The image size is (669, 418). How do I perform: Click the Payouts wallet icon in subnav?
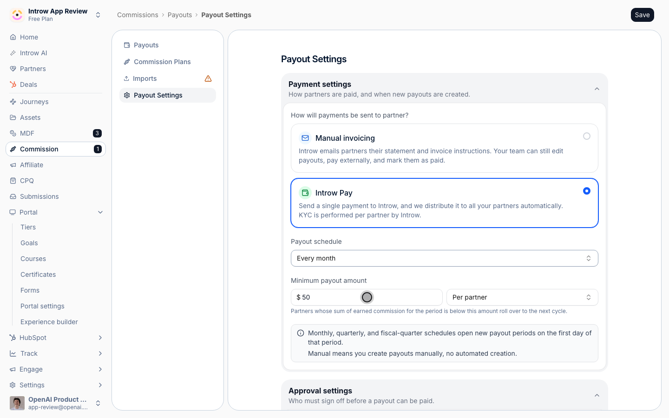127,45
